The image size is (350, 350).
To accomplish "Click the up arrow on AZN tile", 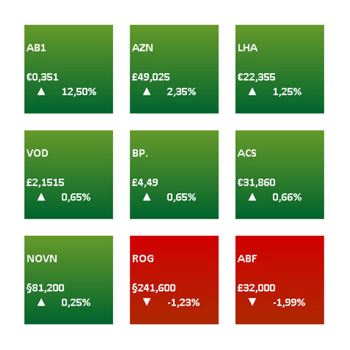I will click(147, 91).
